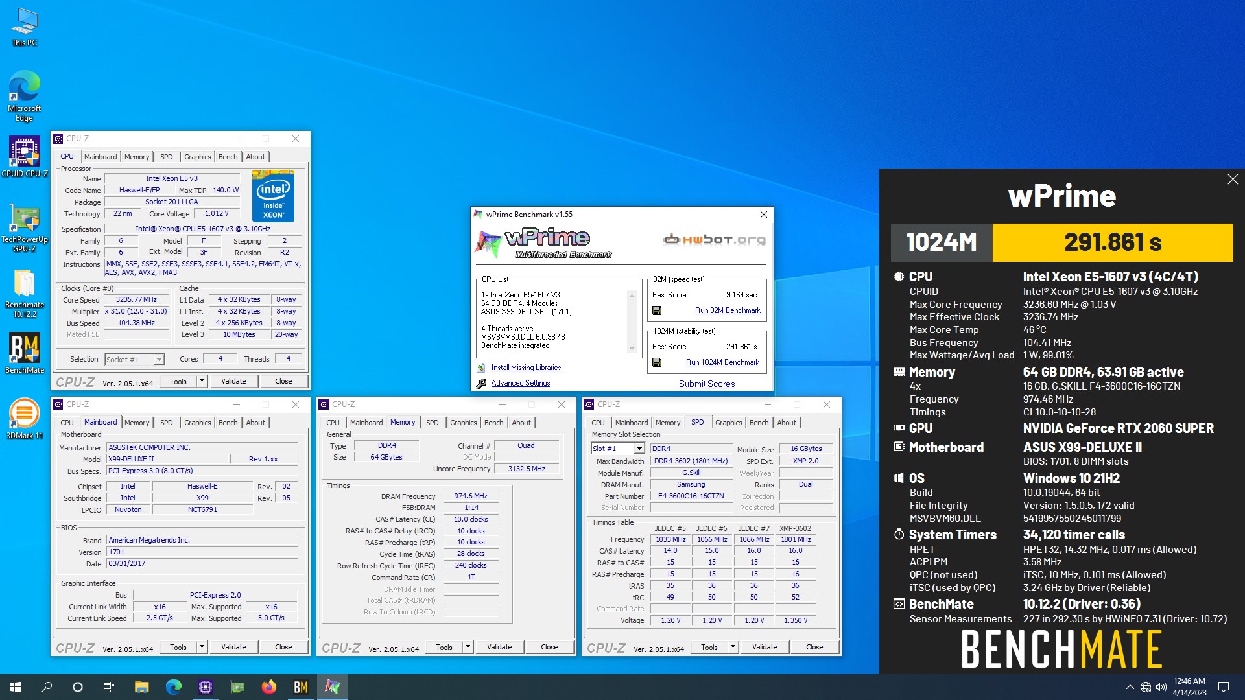Click Close button in Memory tab CPU-Z window
This screenshot has height=700, width=1245.
tap(549, 647)
